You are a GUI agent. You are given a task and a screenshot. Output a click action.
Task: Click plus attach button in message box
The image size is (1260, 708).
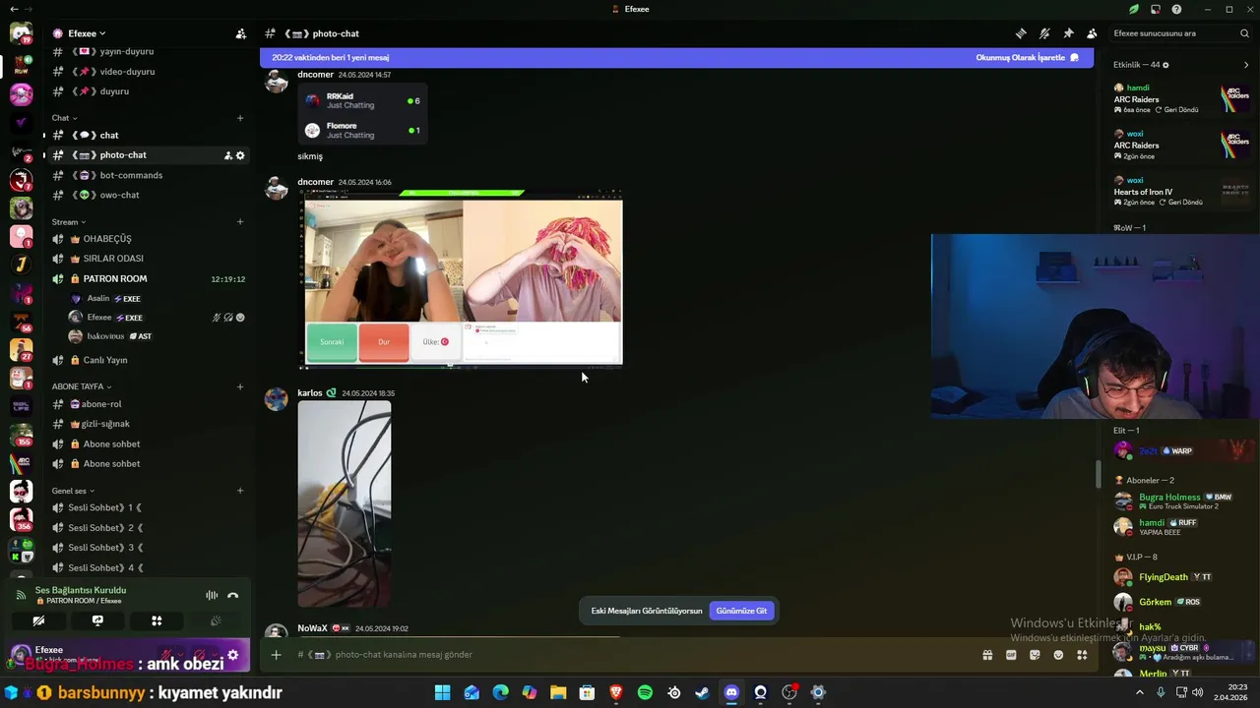(276, 655)
